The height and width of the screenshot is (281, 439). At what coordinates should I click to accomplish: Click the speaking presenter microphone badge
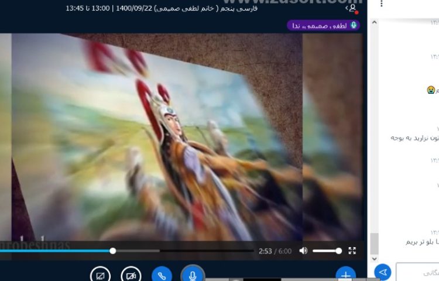point(323,26)
